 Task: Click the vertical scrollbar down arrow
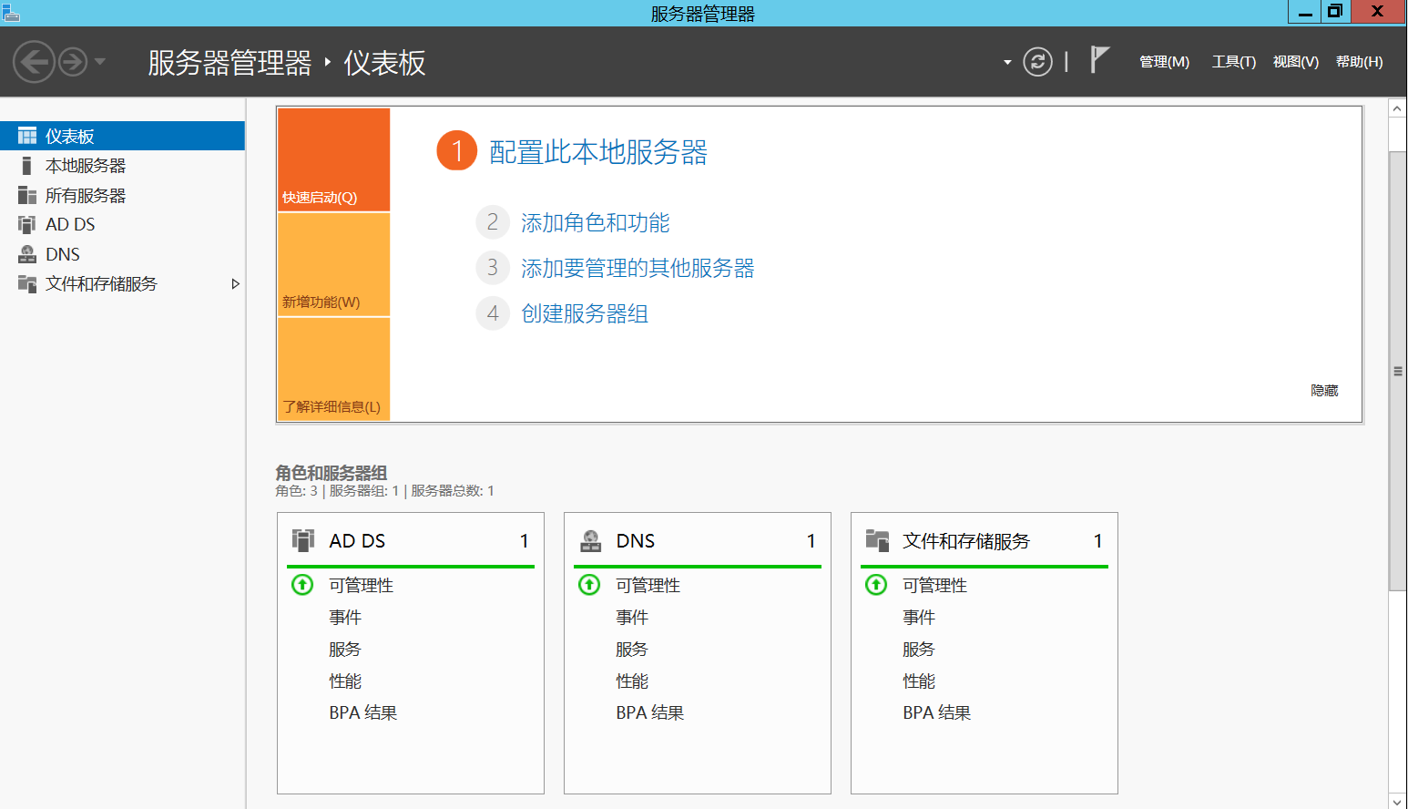(x=1397, y=800)
